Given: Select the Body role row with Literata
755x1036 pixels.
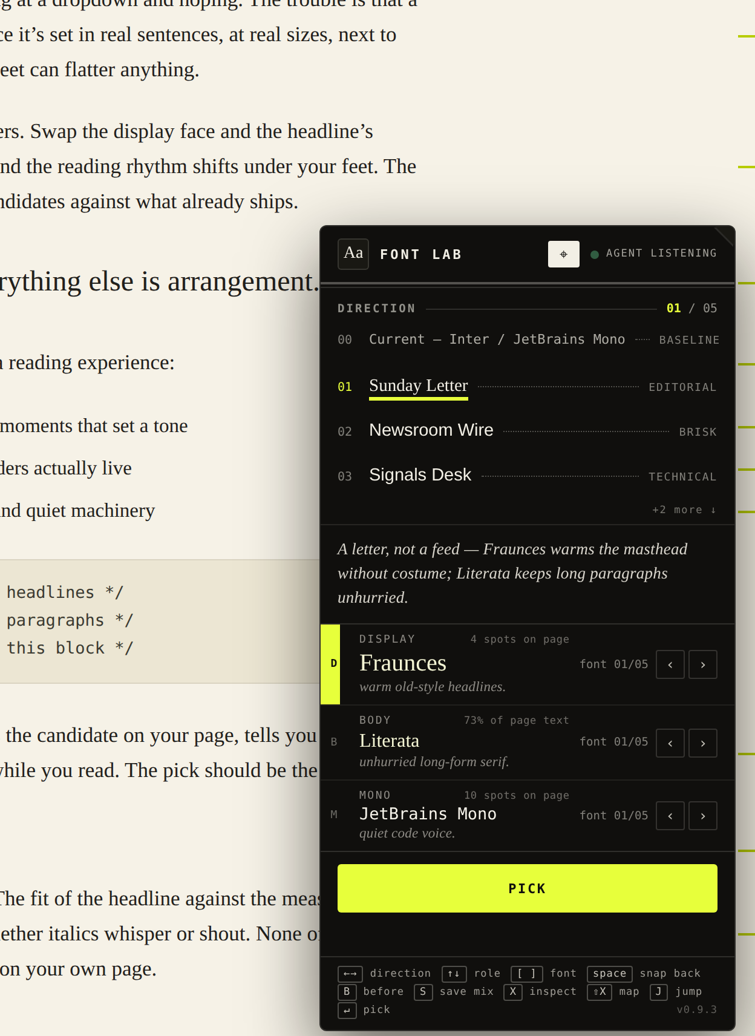Looking at the screenshot, I should pyautogui.click(x=528, y=743).
